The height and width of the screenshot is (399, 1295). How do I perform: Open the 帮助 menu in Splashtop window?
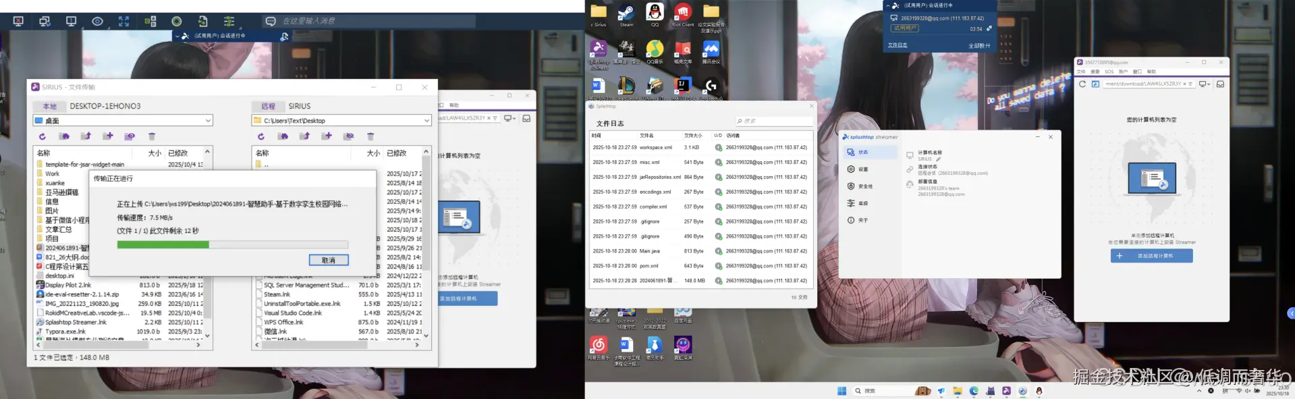tap(1151, 72)
